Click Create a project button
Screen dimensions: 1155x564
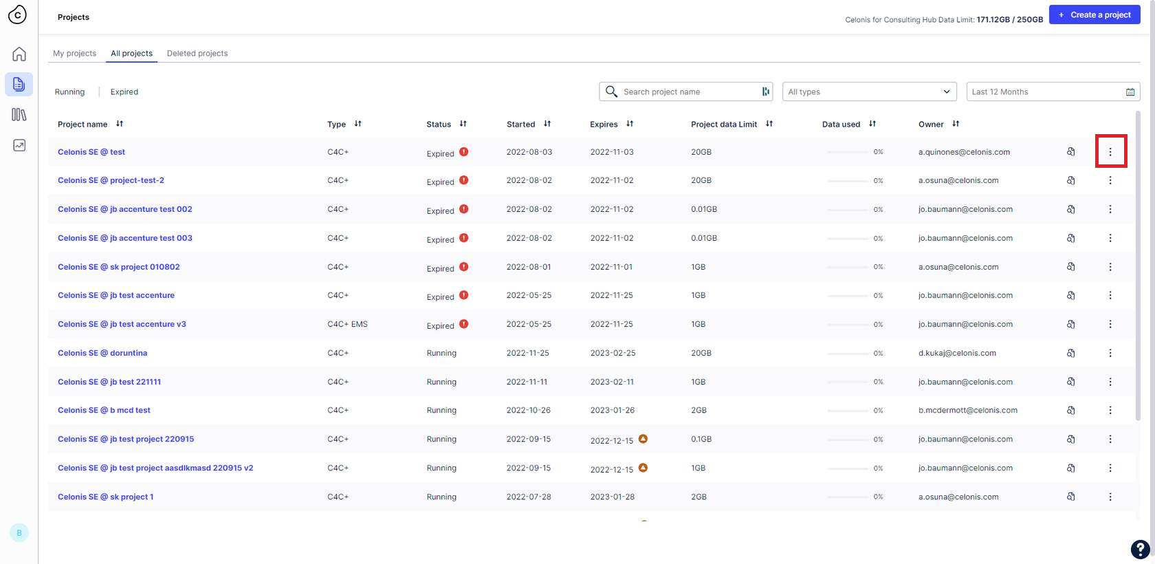click(1094, 14)
